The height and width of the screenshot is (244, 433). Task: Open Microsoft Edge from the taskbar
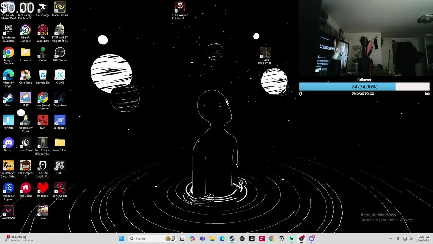[x=222, y=239]
